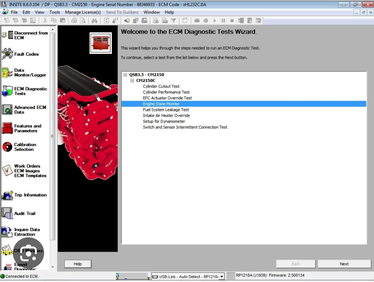Viewport: 374px width, 282px height.
Task: Click the Print Preview toolbar icon
Action: coord(83,20)
